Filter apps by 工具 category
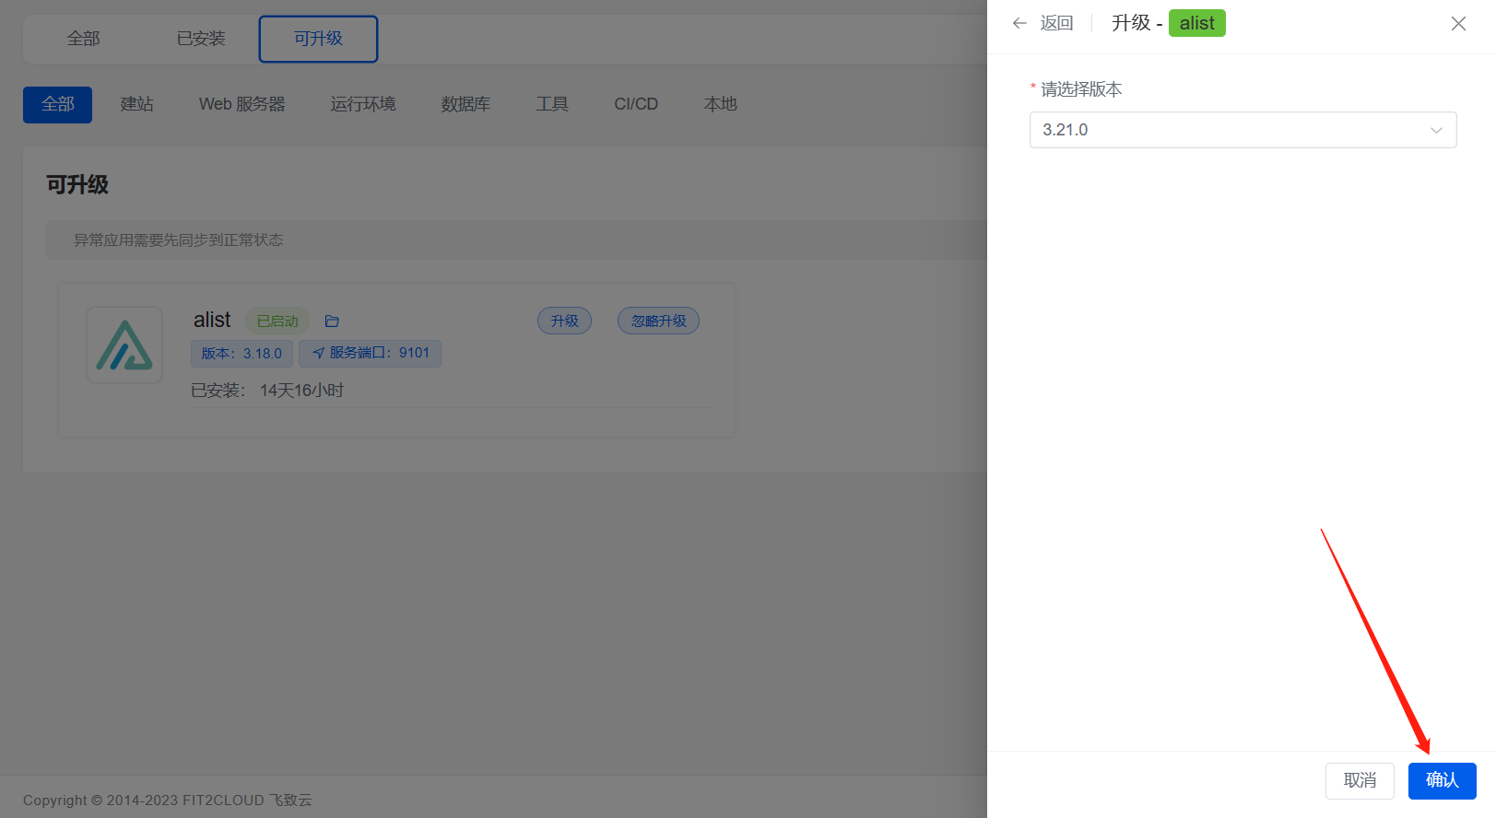This screenshot has width=1496, height=818. 552,104
